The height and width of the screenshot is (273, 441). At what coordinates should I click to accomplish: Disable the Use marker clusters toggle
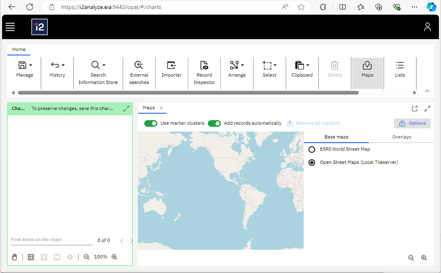point(151,123)
